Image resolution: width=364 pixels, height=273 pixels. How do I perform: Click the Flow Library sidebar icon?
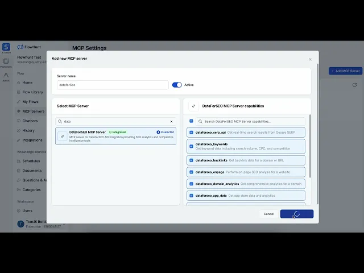19,92
